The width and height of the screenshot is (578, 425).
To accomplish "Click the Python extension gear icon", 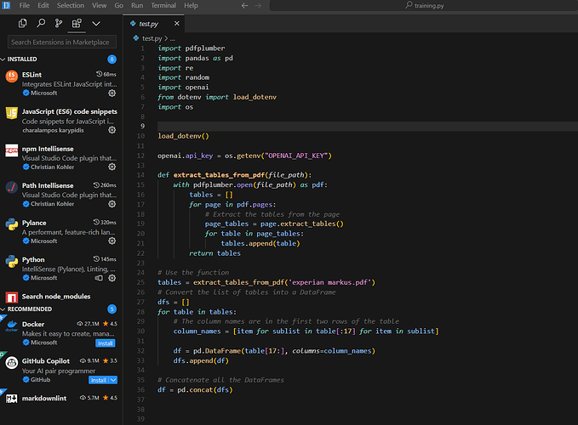I will click(112, 277).
